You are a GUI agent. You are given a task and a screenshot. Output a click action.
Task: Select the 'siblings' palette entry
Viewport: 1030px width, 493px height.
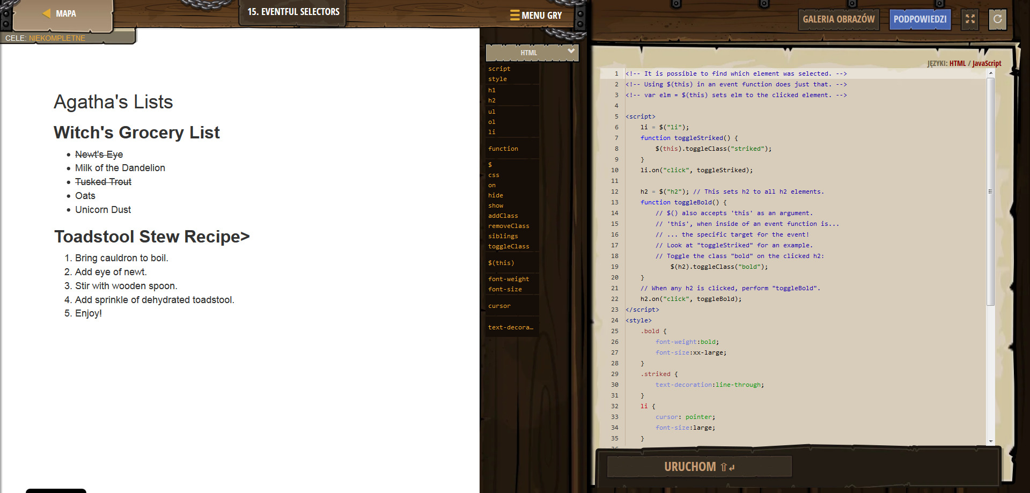(503, 236)
